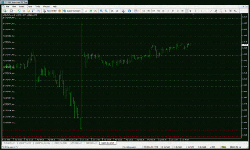250x150 pixels.
Task: Toggle the Terminal window icon
Action: click(34, 11)
